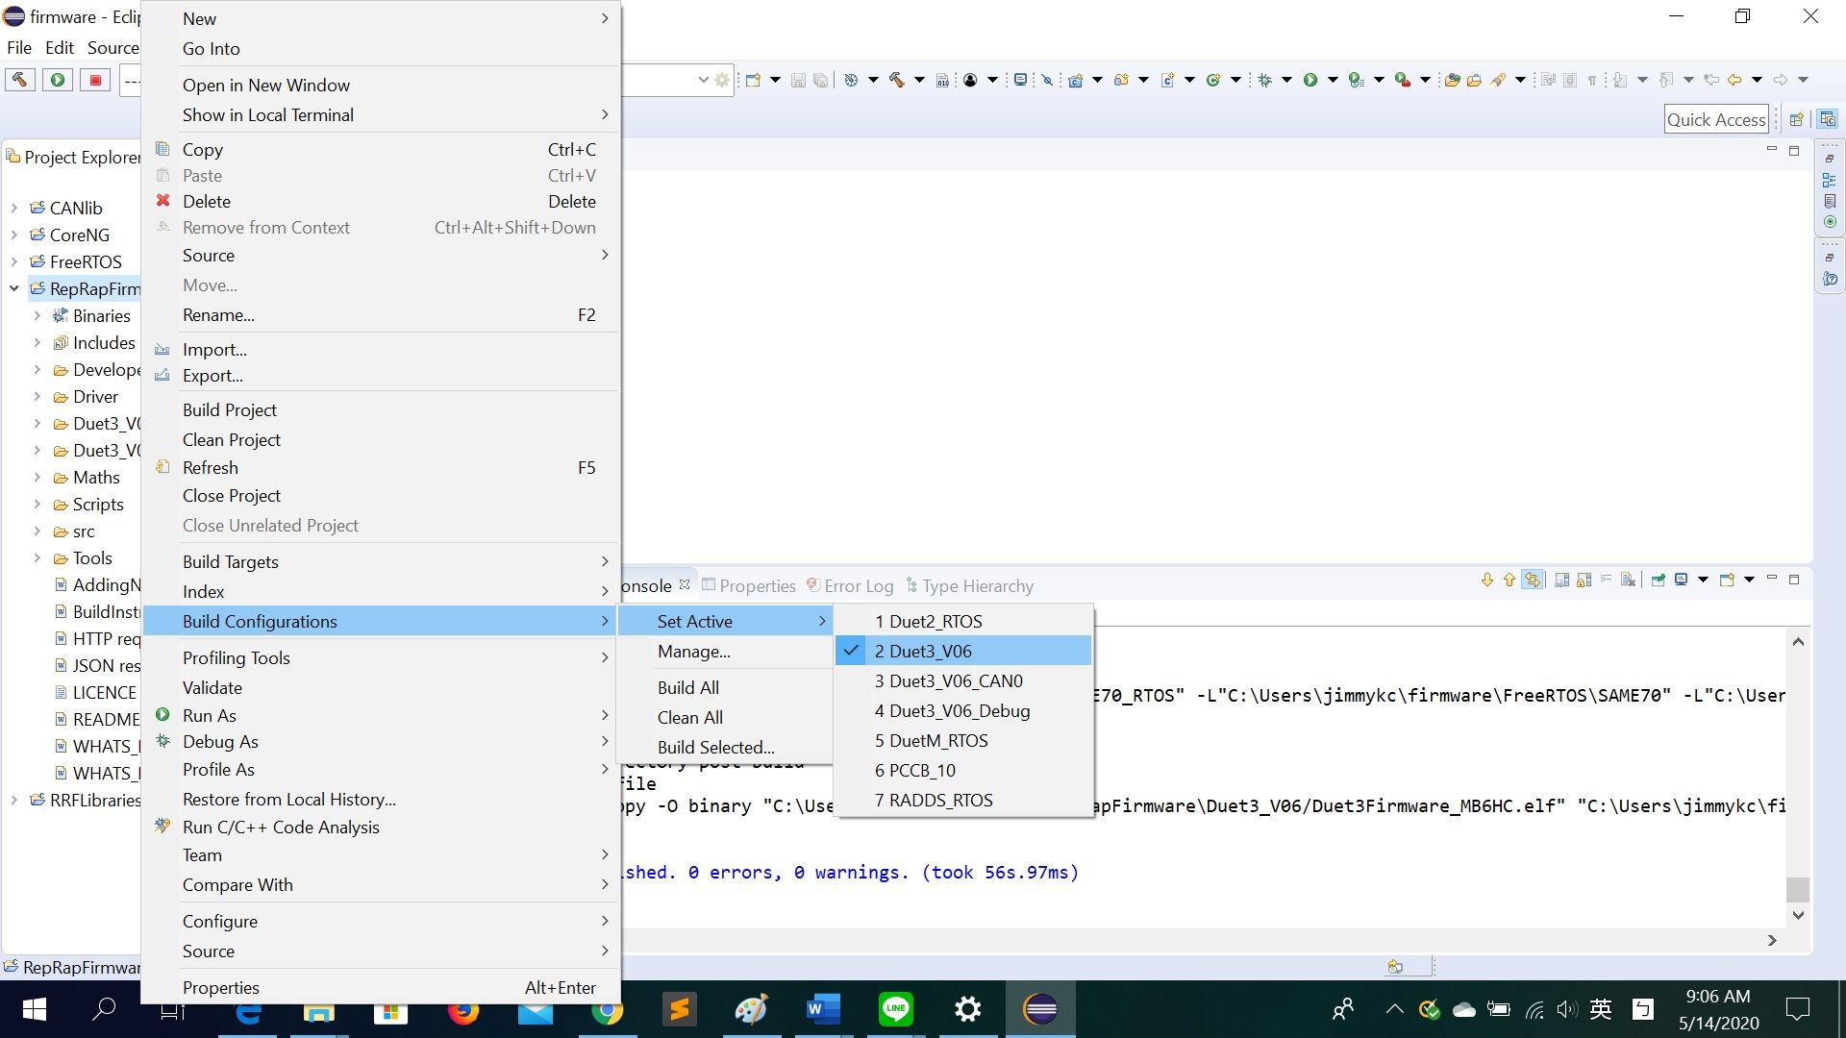
Task: Expand the CoreNG project
Action: pos(14,235)
